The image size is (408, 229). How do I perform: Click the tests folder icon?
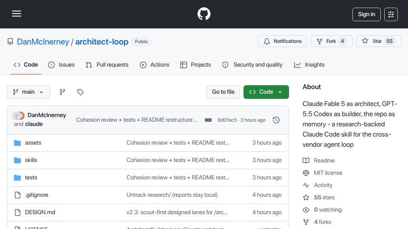point(17,178)
